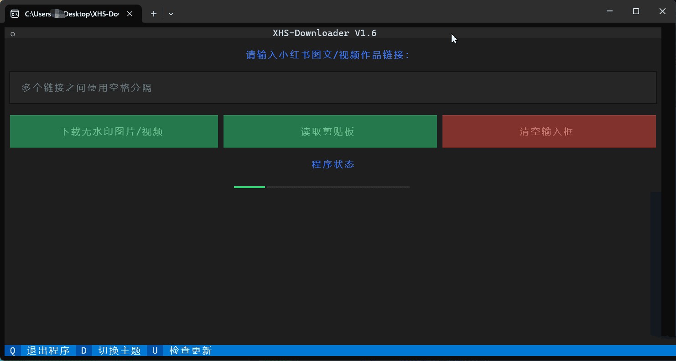This screenshot has width=676, height=361.
Task: Click 退出程序 in the footer
Action: 48,351
